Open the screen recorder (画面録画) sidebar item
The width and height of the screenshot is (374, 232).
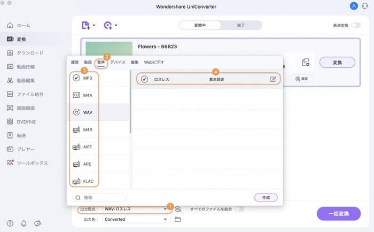click(21, 108)
